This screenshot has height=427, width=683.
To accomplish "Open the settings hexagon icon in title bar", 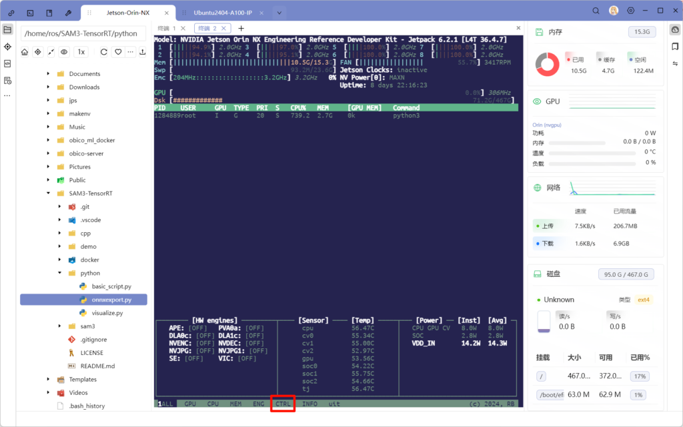I will [x=631, y=11].
